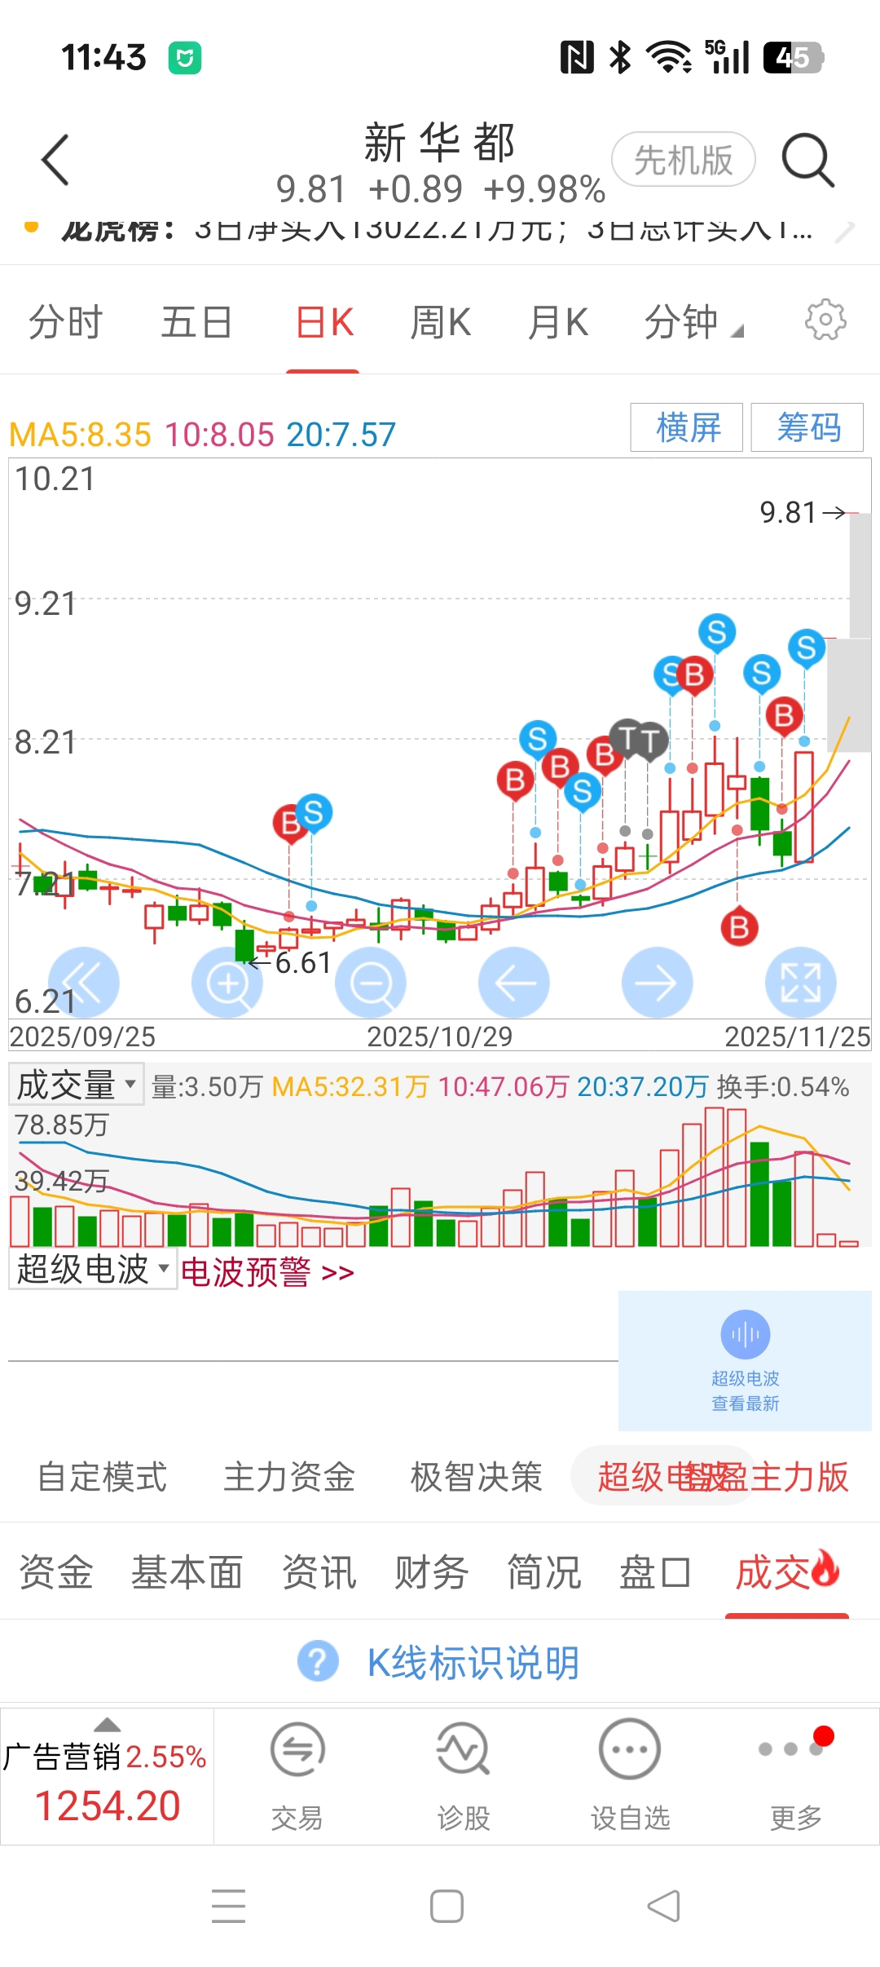The height and width of the screenshot is (1967, 880).
Task: Open 诊股 stock diagnosis icon
Action: click(x=463, y=1749)
